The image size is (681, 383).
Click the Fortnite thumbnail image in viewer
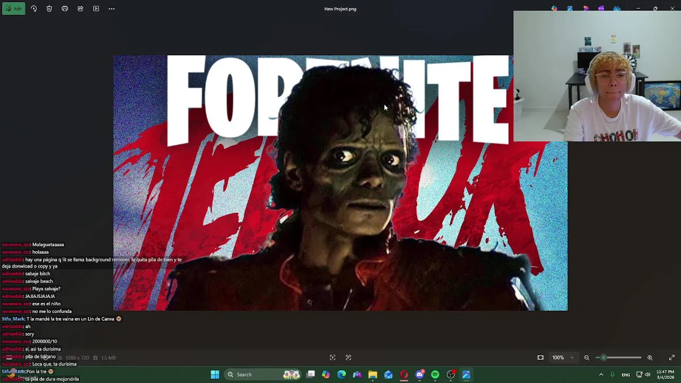[x=340, y=183]
